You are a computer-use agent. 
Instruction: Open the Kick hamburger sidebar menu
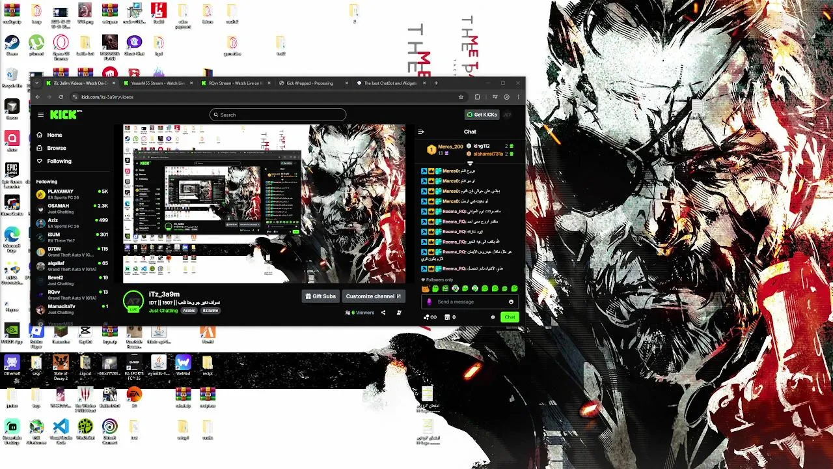[x=40, y=115]
